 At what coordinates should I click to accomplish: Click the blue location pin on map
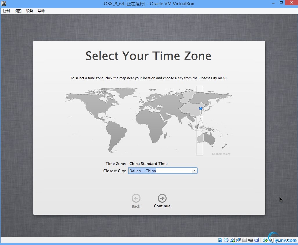pyautogui.click(x=201, y=108)
